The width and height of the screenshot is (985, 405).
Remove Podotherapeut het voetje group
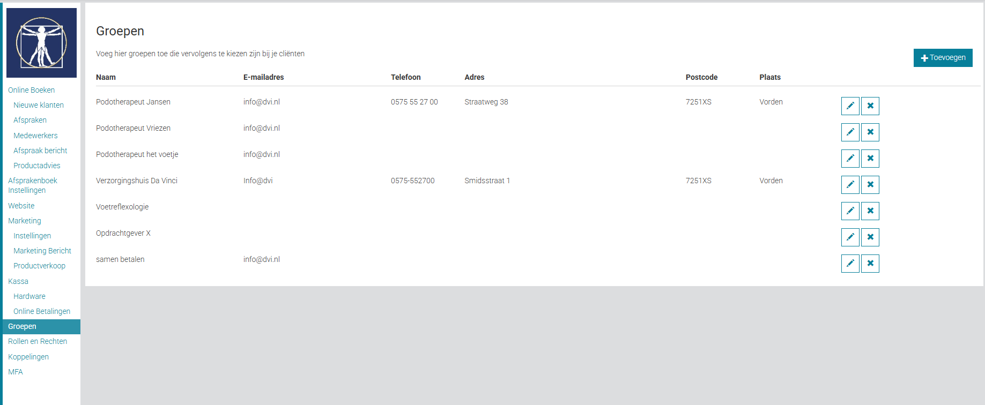pyautogui.click(x=870, y=159)
